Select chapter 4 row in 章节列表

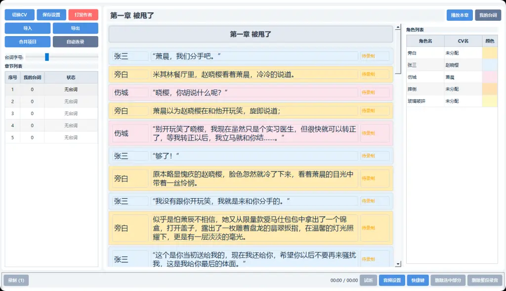coord(51,125)
